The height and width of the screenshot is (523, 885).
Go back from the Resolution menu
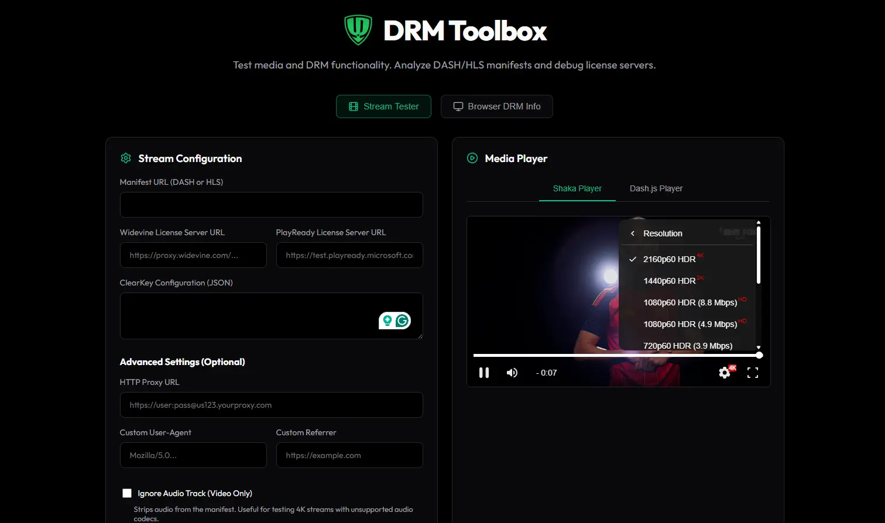[633, 233]
